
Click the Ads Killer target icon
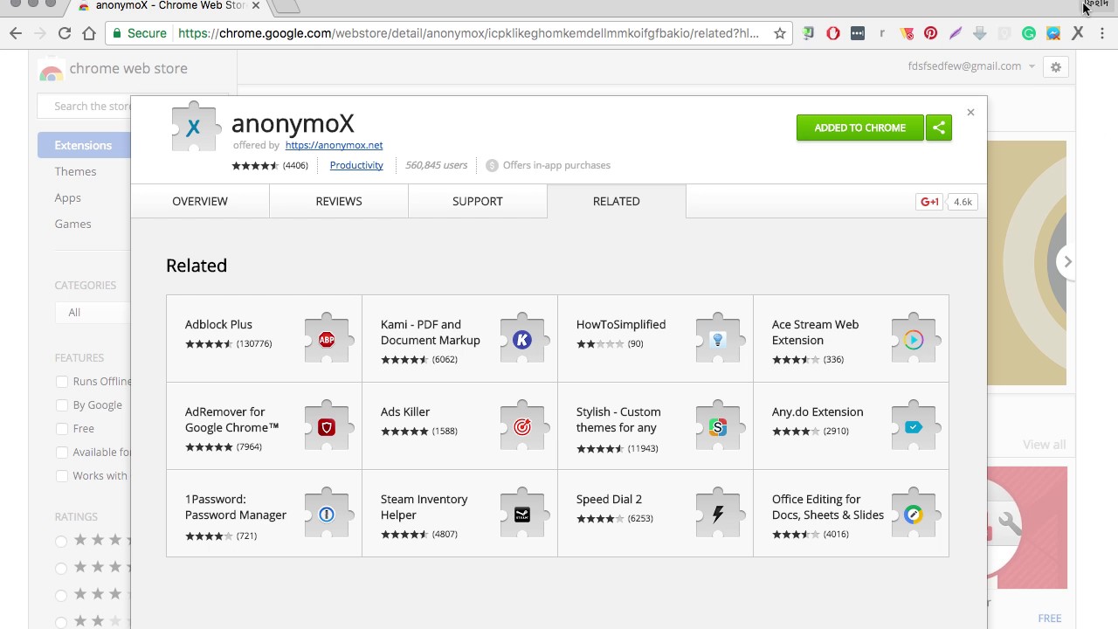coord(522,427)
